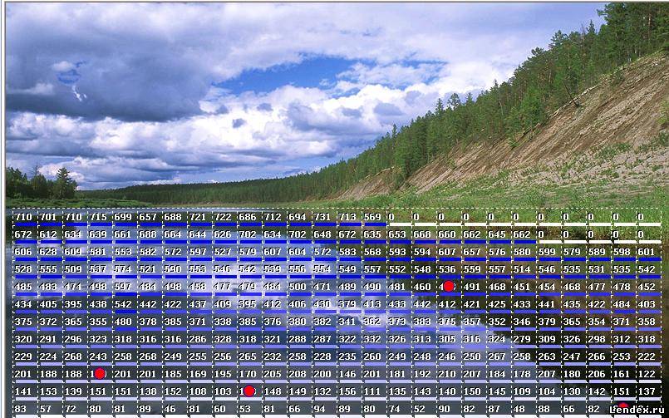Click the red dot between 460 and 491
The width and height of the screenshot is (669, 418).
448,287
